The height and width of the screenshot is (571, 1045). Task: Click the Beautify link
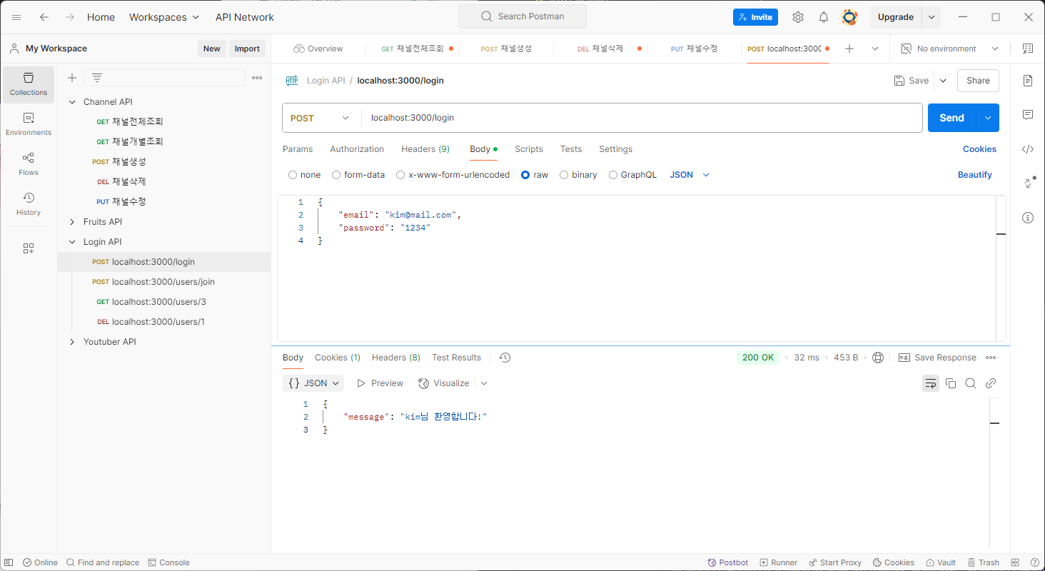[975, 175]
